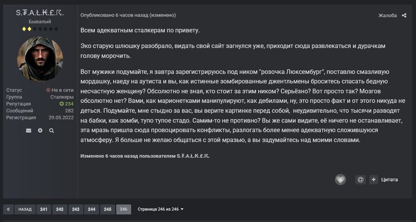
Task: Go to page 241
Action: [44, 209]
